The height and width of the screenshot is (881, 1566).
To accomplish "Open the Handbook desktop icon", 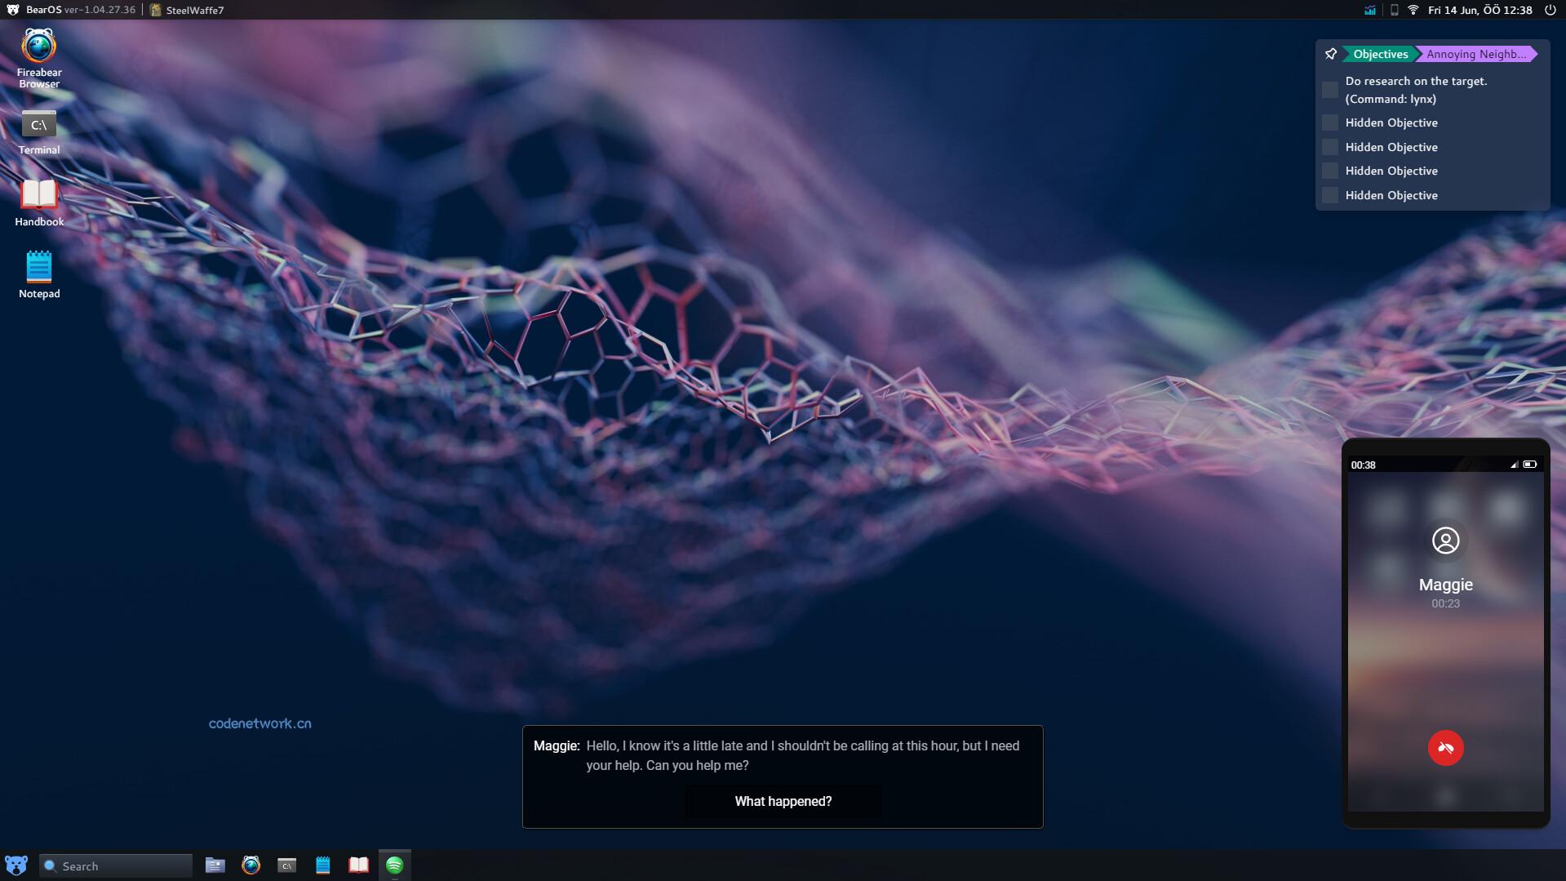I will [38, 194].
